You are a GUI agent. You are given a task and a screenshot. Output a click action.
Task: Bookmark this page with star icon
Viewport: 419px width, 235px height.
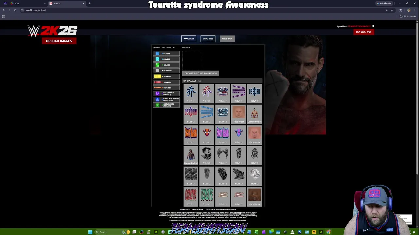click(x=392, y=10)
